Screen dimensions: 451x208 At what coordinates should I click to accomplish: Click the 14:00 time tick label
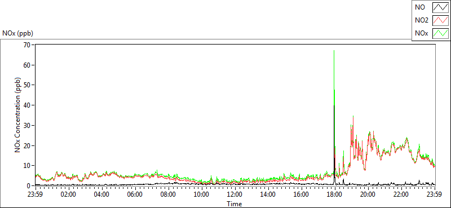coord(268,194)
